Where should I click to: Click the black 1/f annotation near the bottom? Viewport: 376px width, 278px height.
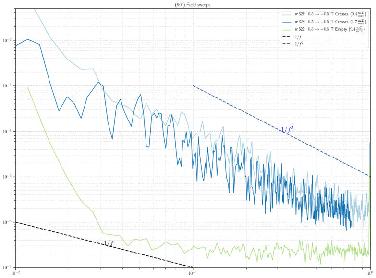tap(109, 243)
